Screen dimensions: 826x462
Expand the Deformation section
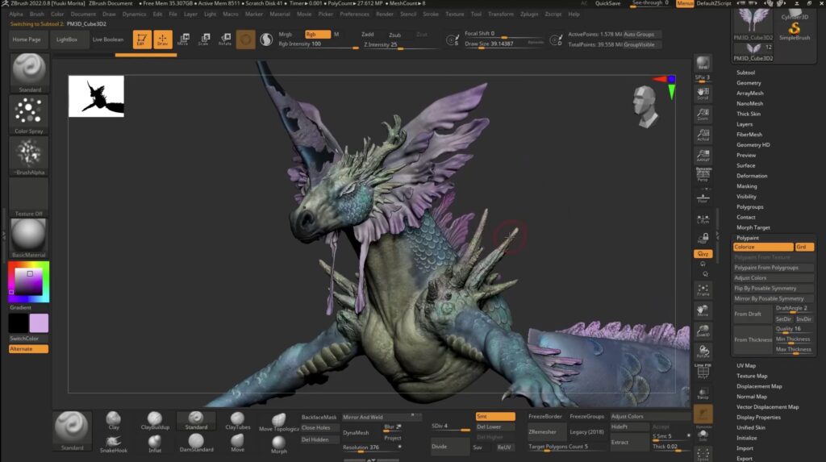pos(752,176)
